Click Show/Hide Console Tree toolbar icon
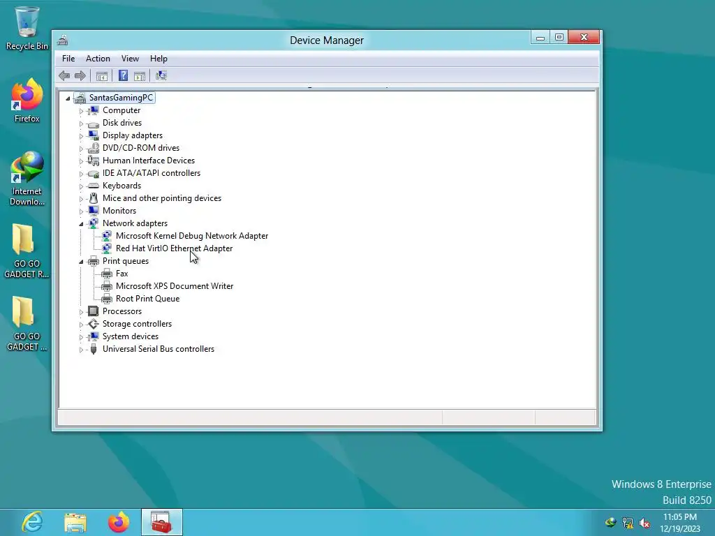Viewport: 715px width, 536px height. [x=102, y=76]
